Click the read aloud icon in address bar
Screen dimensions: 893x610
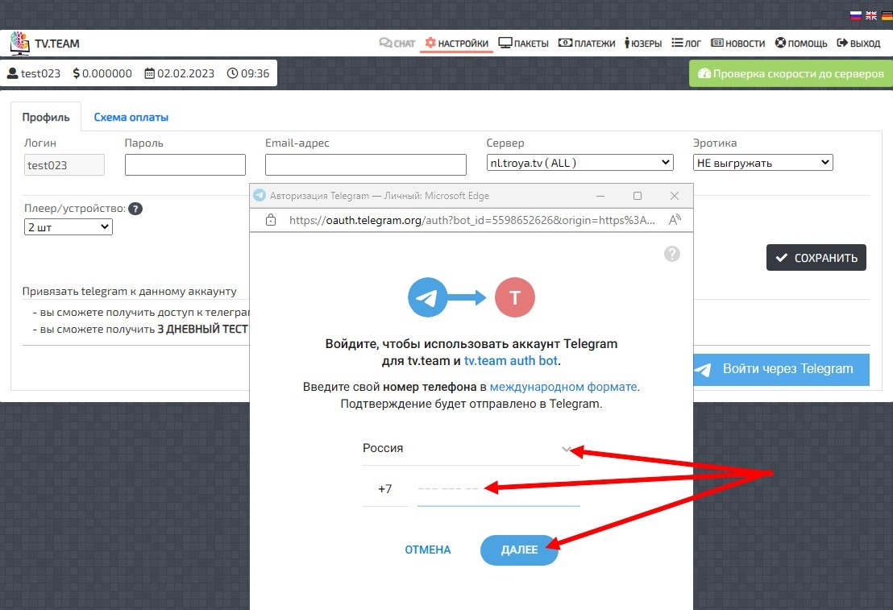(675, 219)
